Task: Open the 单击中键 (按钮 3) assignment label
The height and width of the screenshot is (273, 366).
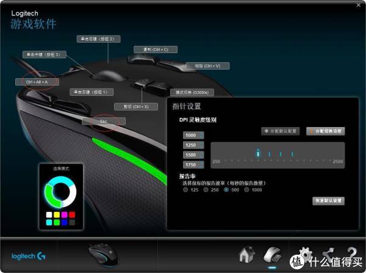Action: click(x=45, y=55)
